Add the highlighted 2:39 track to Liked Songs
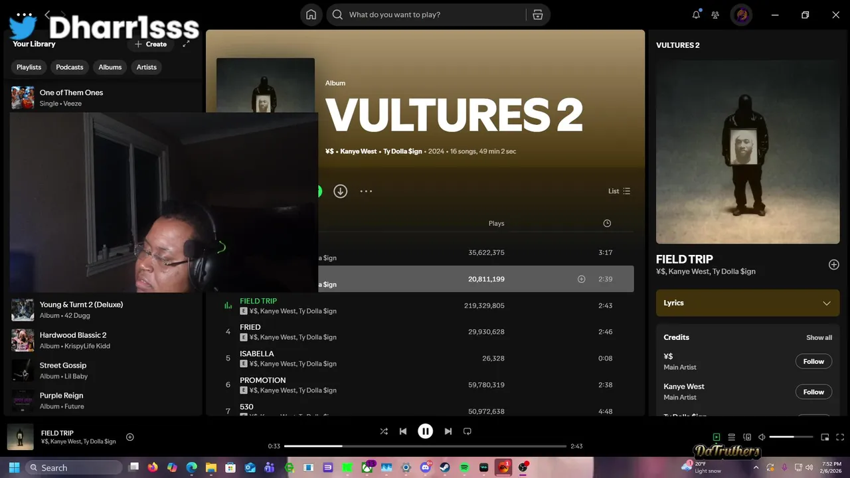 (x=581, y=279)
